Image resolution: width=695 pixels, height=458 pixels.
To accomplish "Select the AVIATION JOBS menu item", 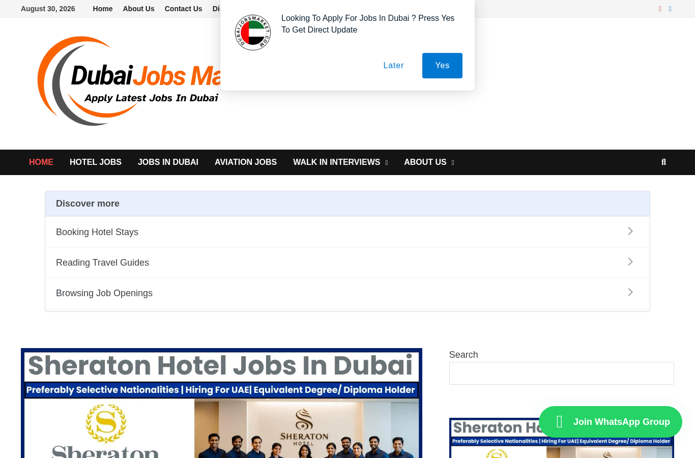I will pos(246,162).
